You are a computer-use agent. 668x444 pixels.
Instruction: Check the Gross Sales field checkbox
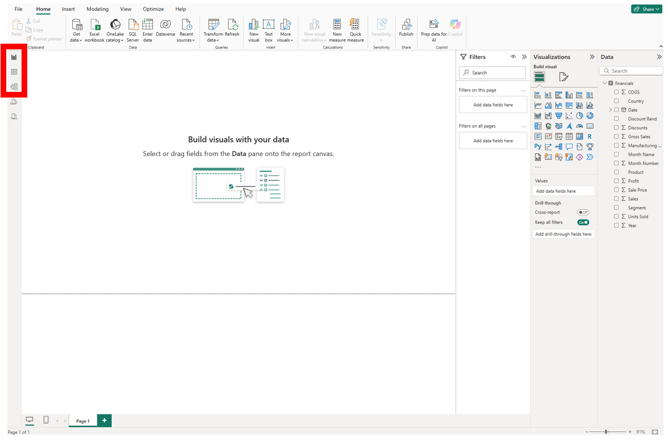616,137
